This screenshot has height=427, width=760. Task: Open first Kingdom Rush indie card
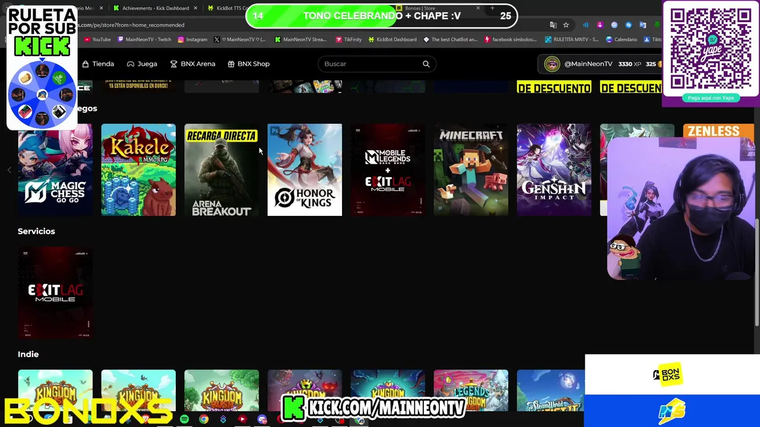(x=55, y=390)
